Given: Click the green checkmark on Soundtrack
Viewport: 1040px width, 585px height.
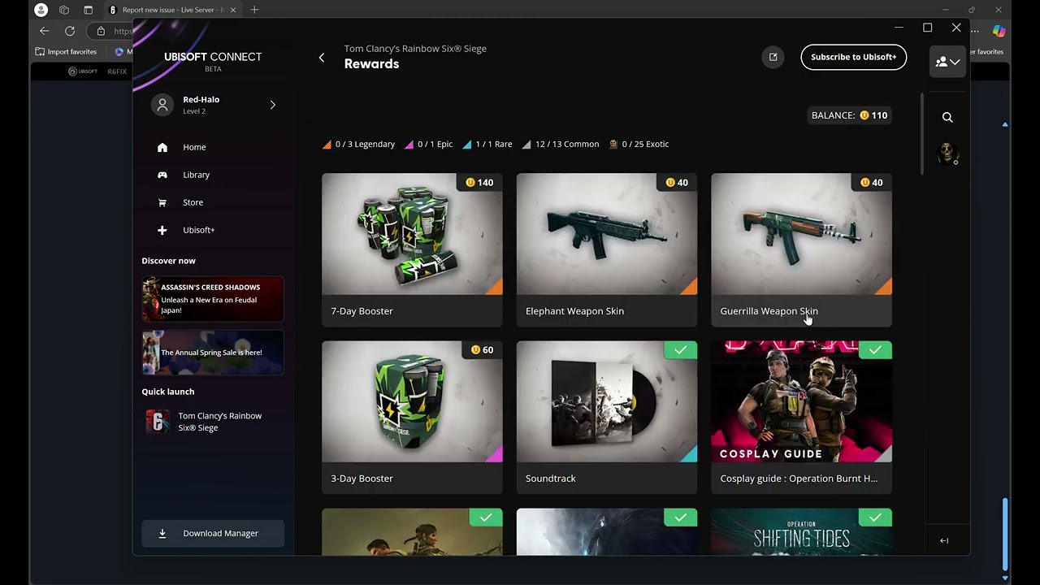Looking at the screenshot, I should [x=680, y=350].
